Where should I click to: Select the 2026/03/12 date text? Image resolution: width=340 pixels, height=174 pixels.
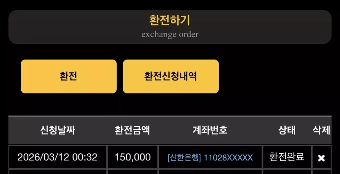(43, 157)
